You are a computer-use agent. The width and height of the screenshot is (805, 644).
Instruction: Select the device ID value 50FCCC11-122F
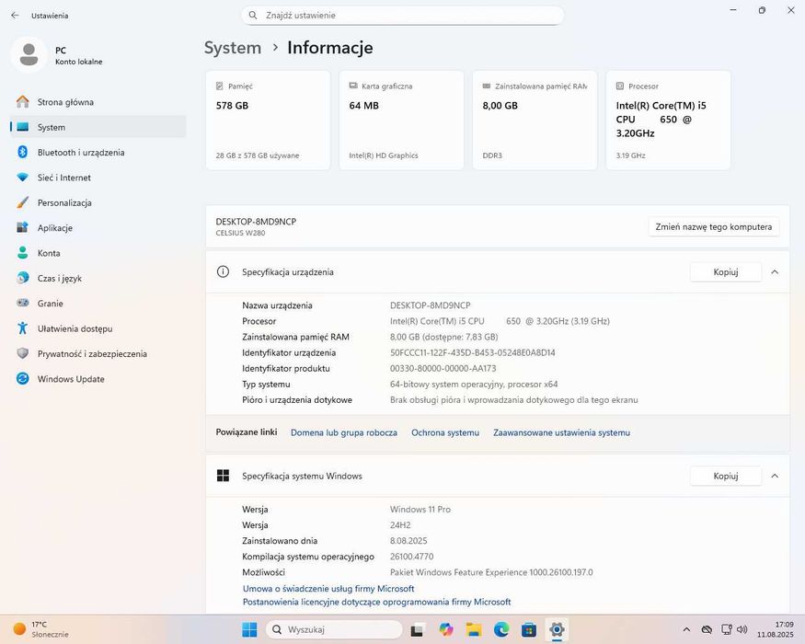click(472, 352)
